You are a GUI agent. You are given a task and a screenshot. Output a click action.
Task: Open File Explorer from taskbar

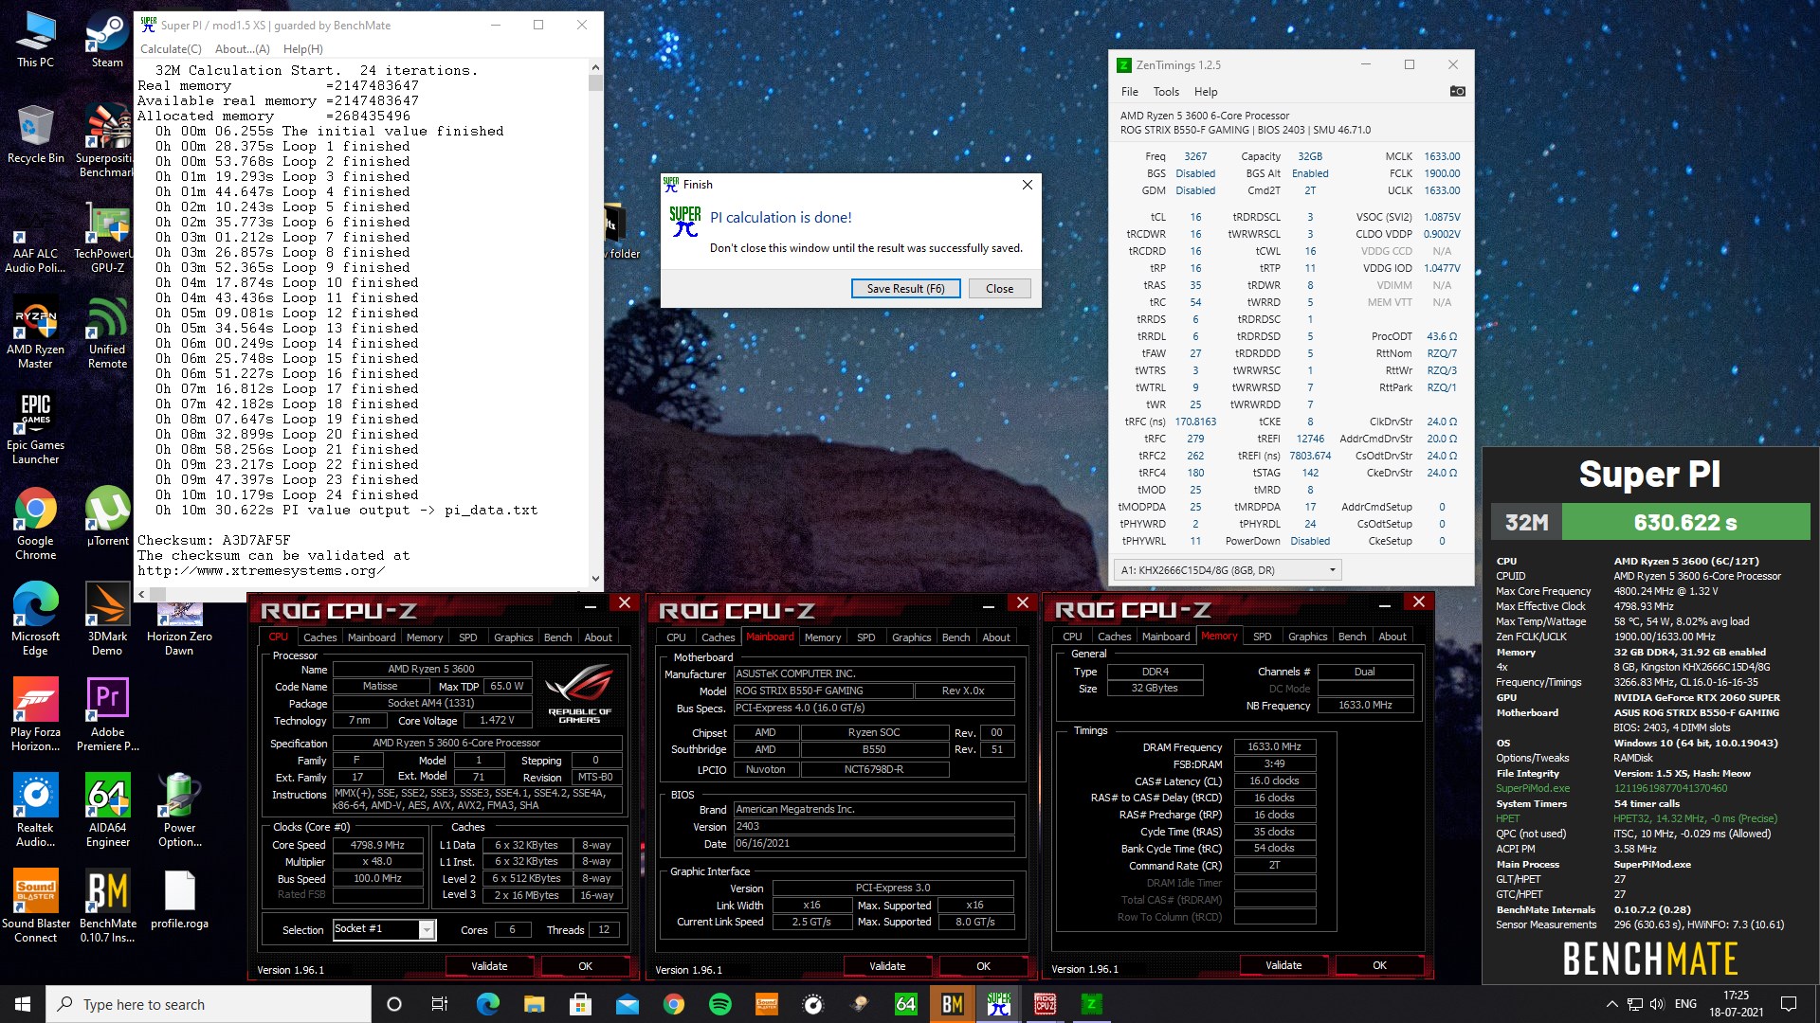(534, 1004)
